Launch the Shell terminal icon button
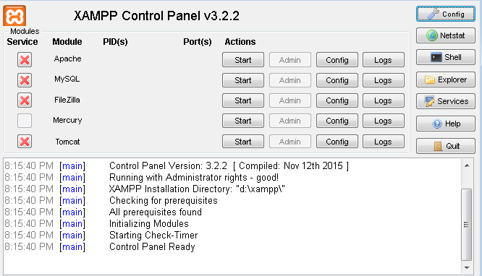This screenshot has width=482, height=276. 445,57
